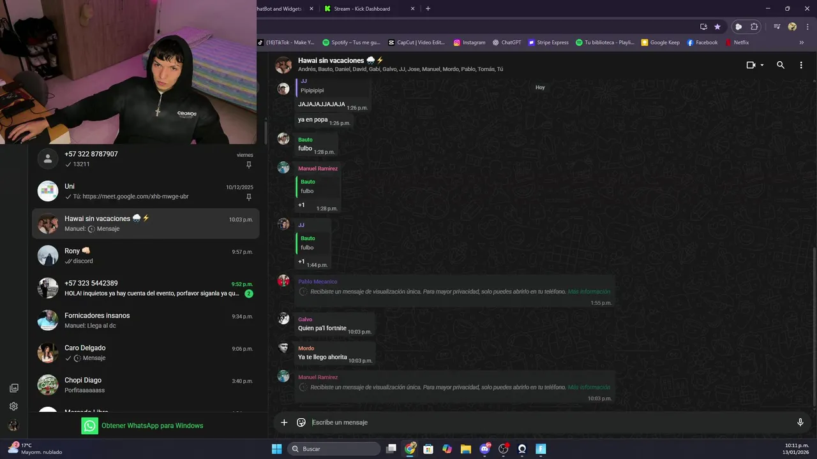The width and height of the screenshot is (817, 459).
Task: Open the clock showing 10:11 p.m.
Action: coord(797,449)
